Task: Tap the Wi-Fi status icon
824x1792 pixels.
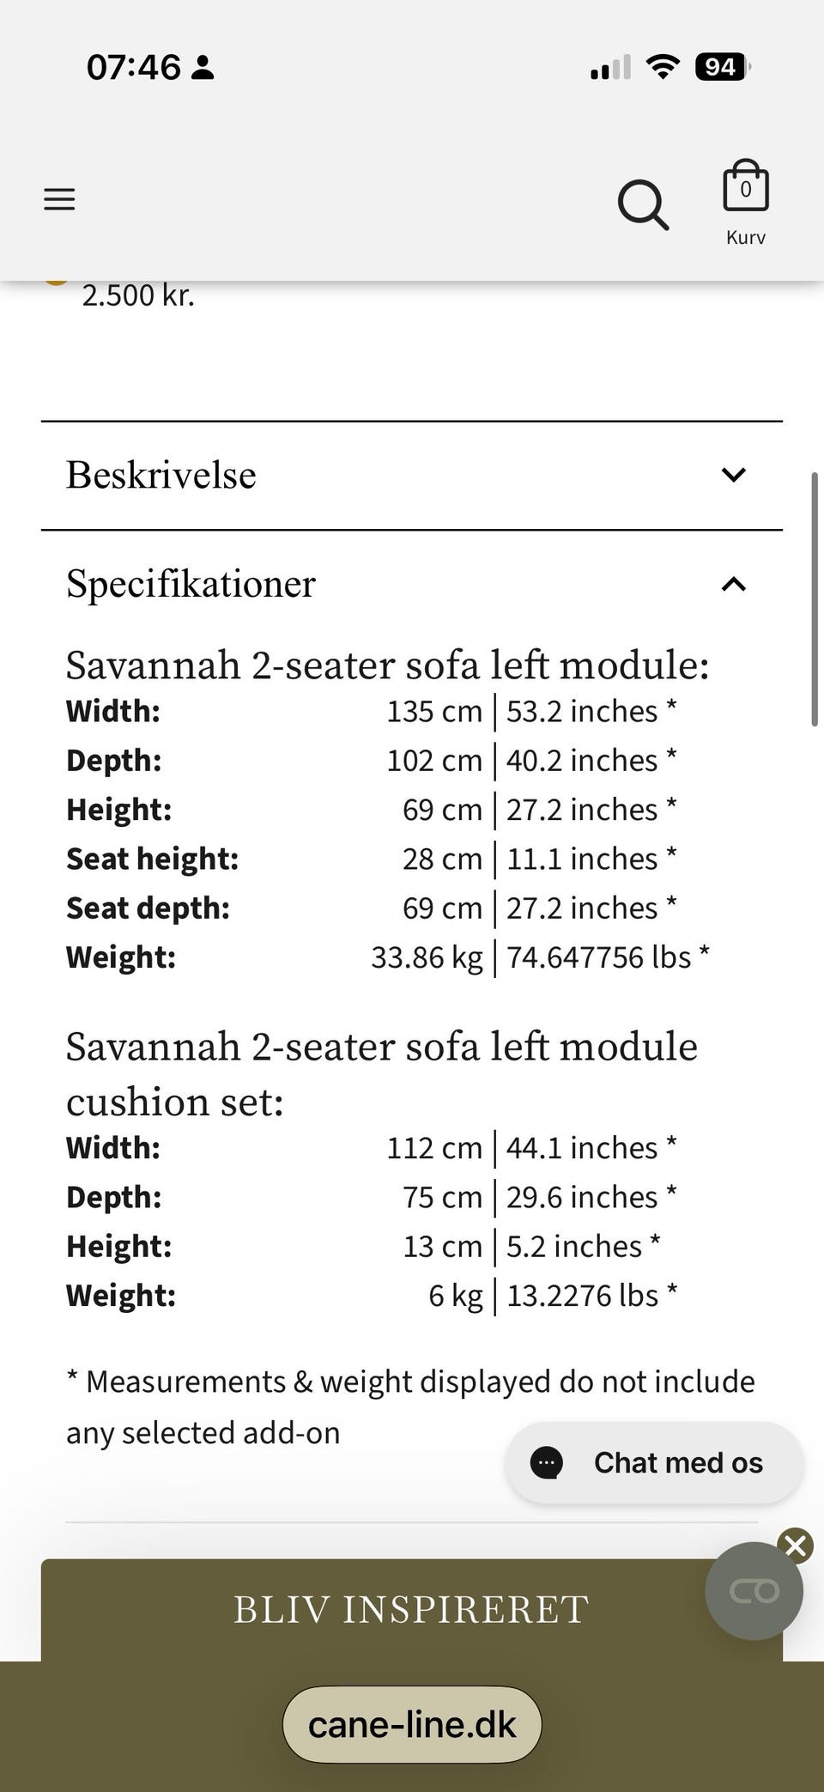Action: click(x=662, y=66)
